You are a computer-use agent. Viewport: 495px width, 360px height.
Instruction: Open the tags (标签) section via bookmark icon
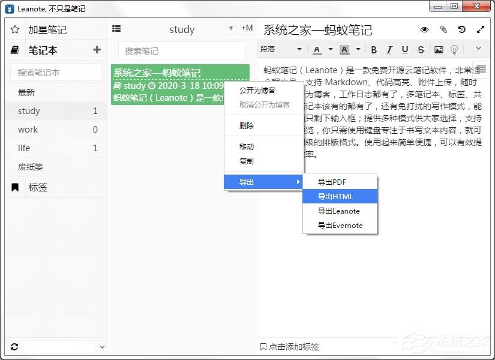pos(14,187)
